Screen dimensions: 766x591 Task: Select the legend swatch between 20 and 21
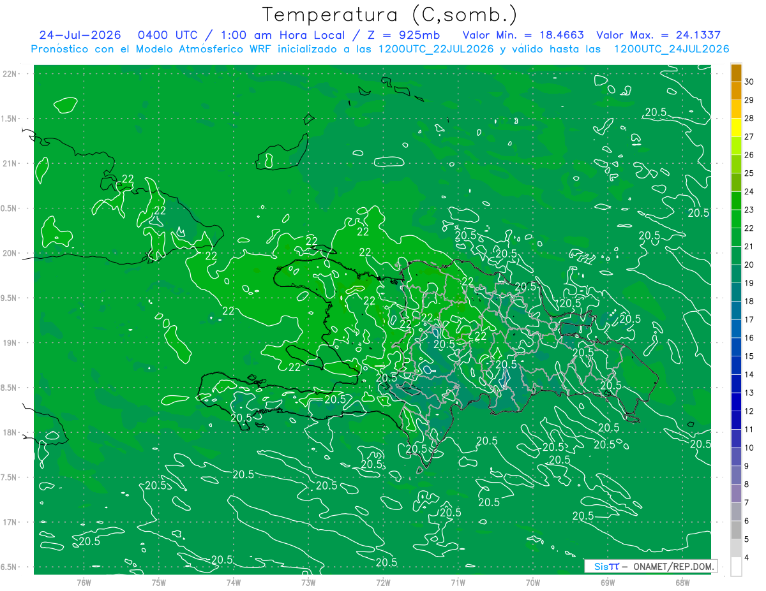click(x=736, y=256)
